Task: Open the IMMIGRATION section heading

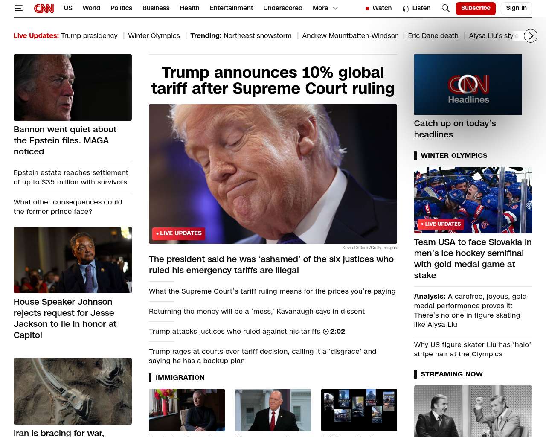Action: point(180,378)
